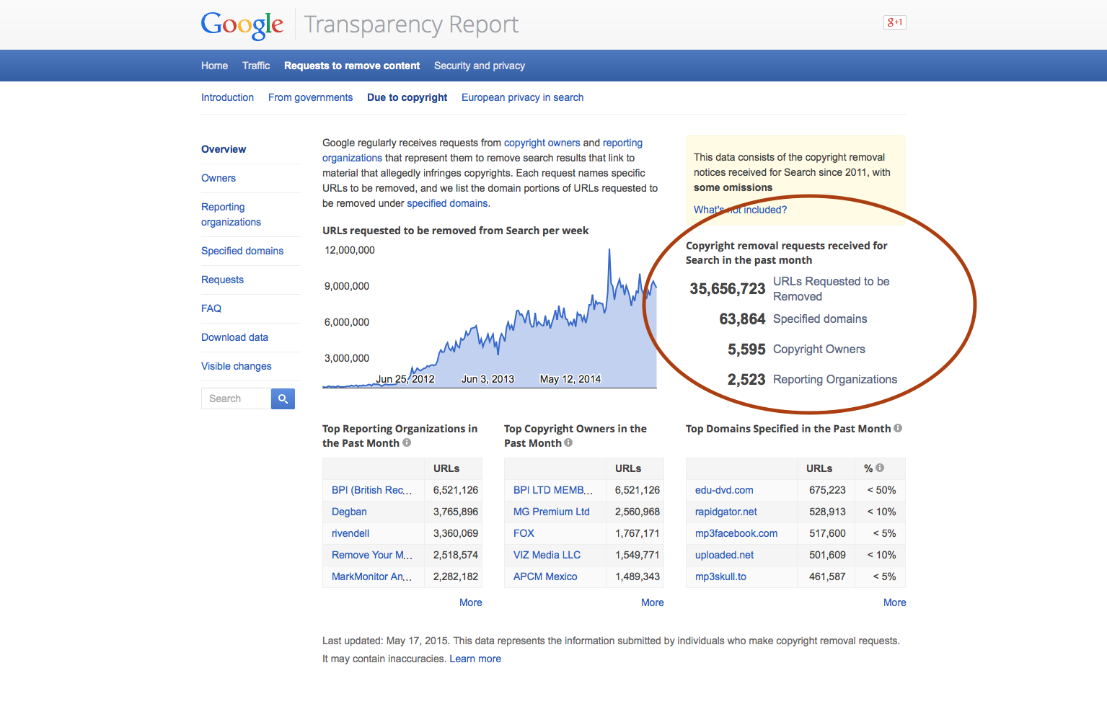Image resolution: width=1107 pixels, height=717 pixels.
Task: Expand More under Top Reporting Organizations
Action: (x=470, y=602)
